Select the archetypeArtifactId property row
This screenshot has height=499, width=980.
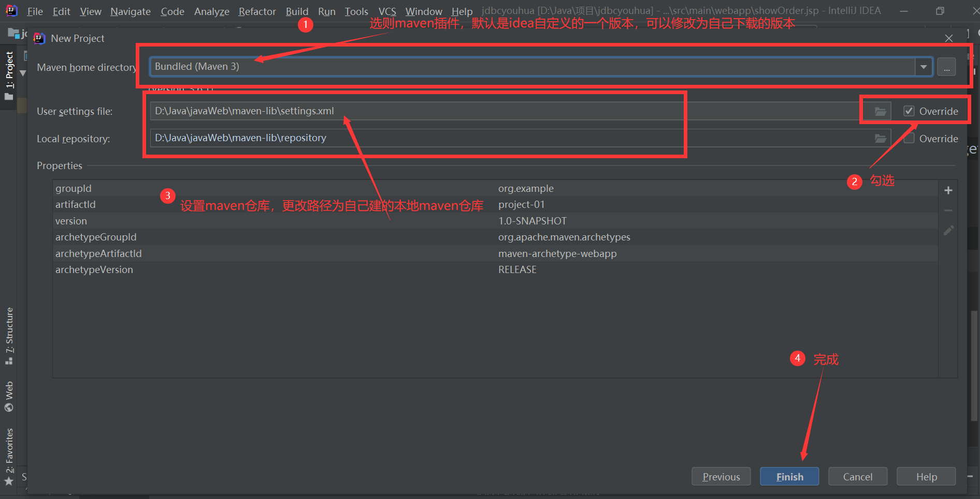click(x=495, y=253)
